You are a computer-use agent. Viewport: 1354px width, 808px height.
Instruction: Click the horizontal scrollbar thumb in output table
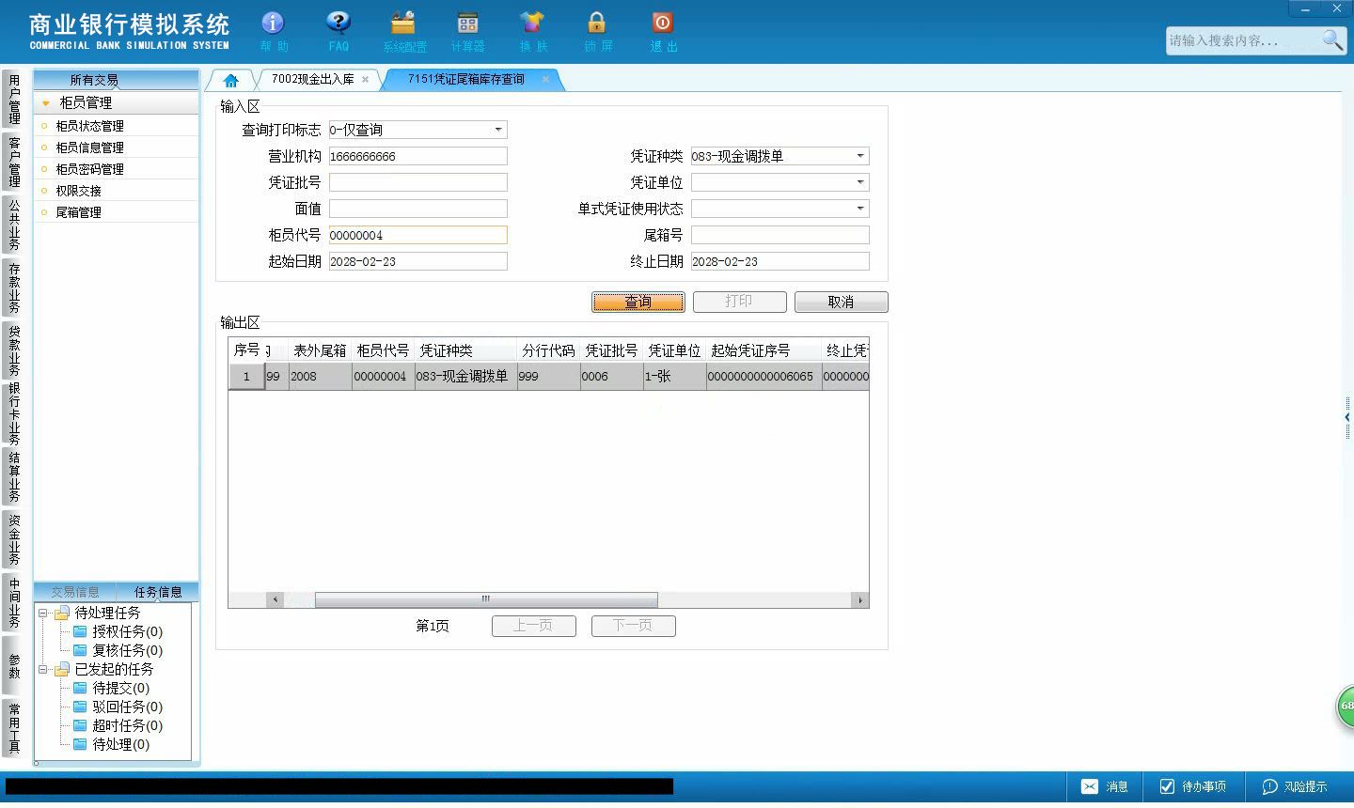click(486, 599)
